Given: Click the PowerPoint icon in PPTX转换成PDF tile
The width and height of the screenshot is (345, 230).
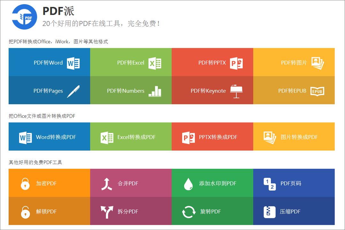Looking at the screenshot, I should click(x=188, y=138).
